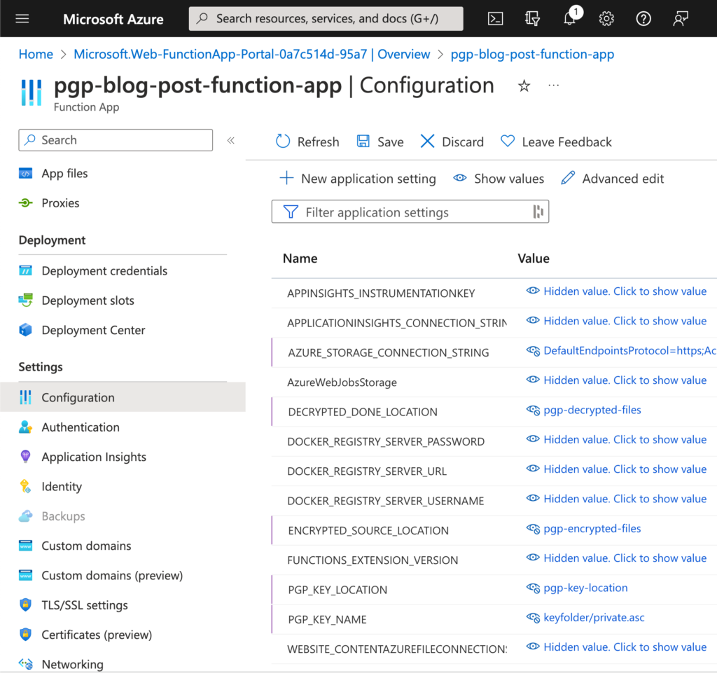Click Leave Feedback in toolbar
The height and width of the screenshot is (676, 717).
[556, 142]
